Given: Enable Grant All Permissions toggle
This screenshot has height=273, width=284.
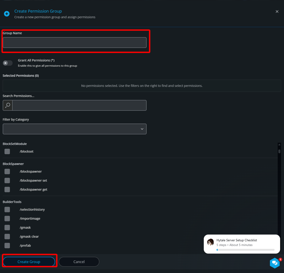Looking at the screenshot, I should (8, 63).
